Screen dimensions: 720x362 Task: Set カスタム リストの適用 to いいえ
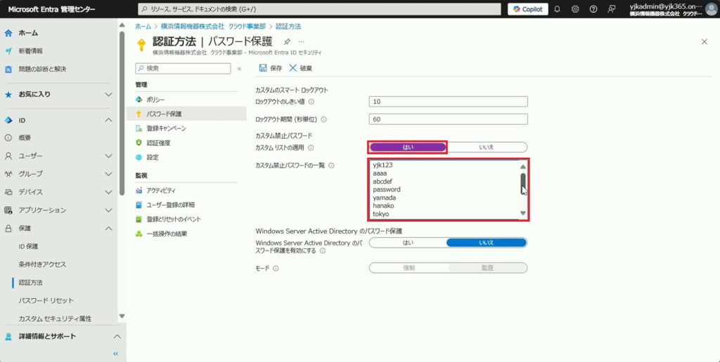487,147
